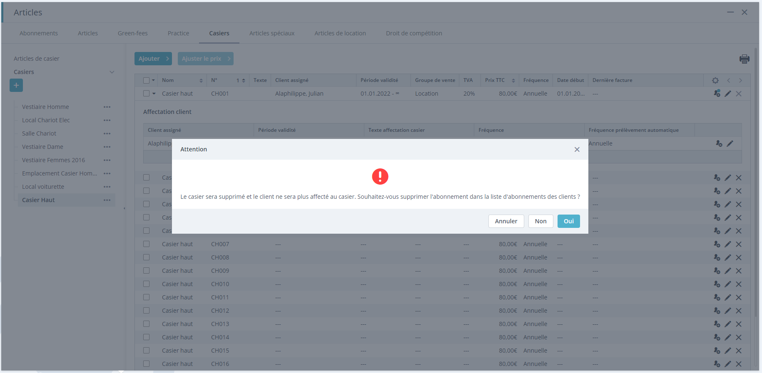Screen dimensions: 762x373
Task: Open options menu for Casier Haut
Action: pos(107,200)
